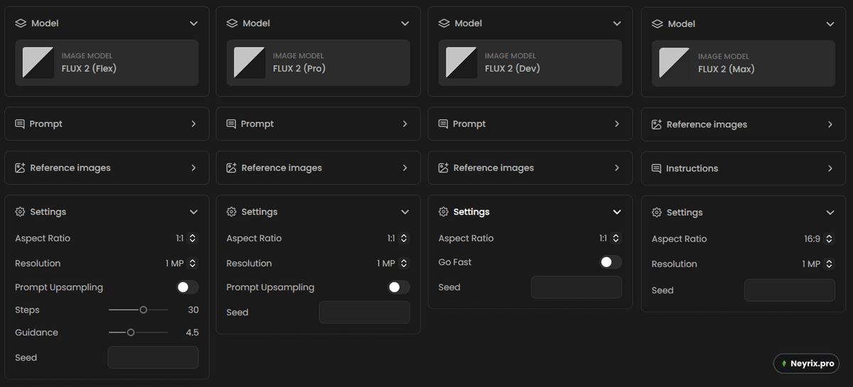The image size is (853, 387).
Task: Open the Aspect Ratio 16:9 selector in Max settings
Action: [819, 239]
